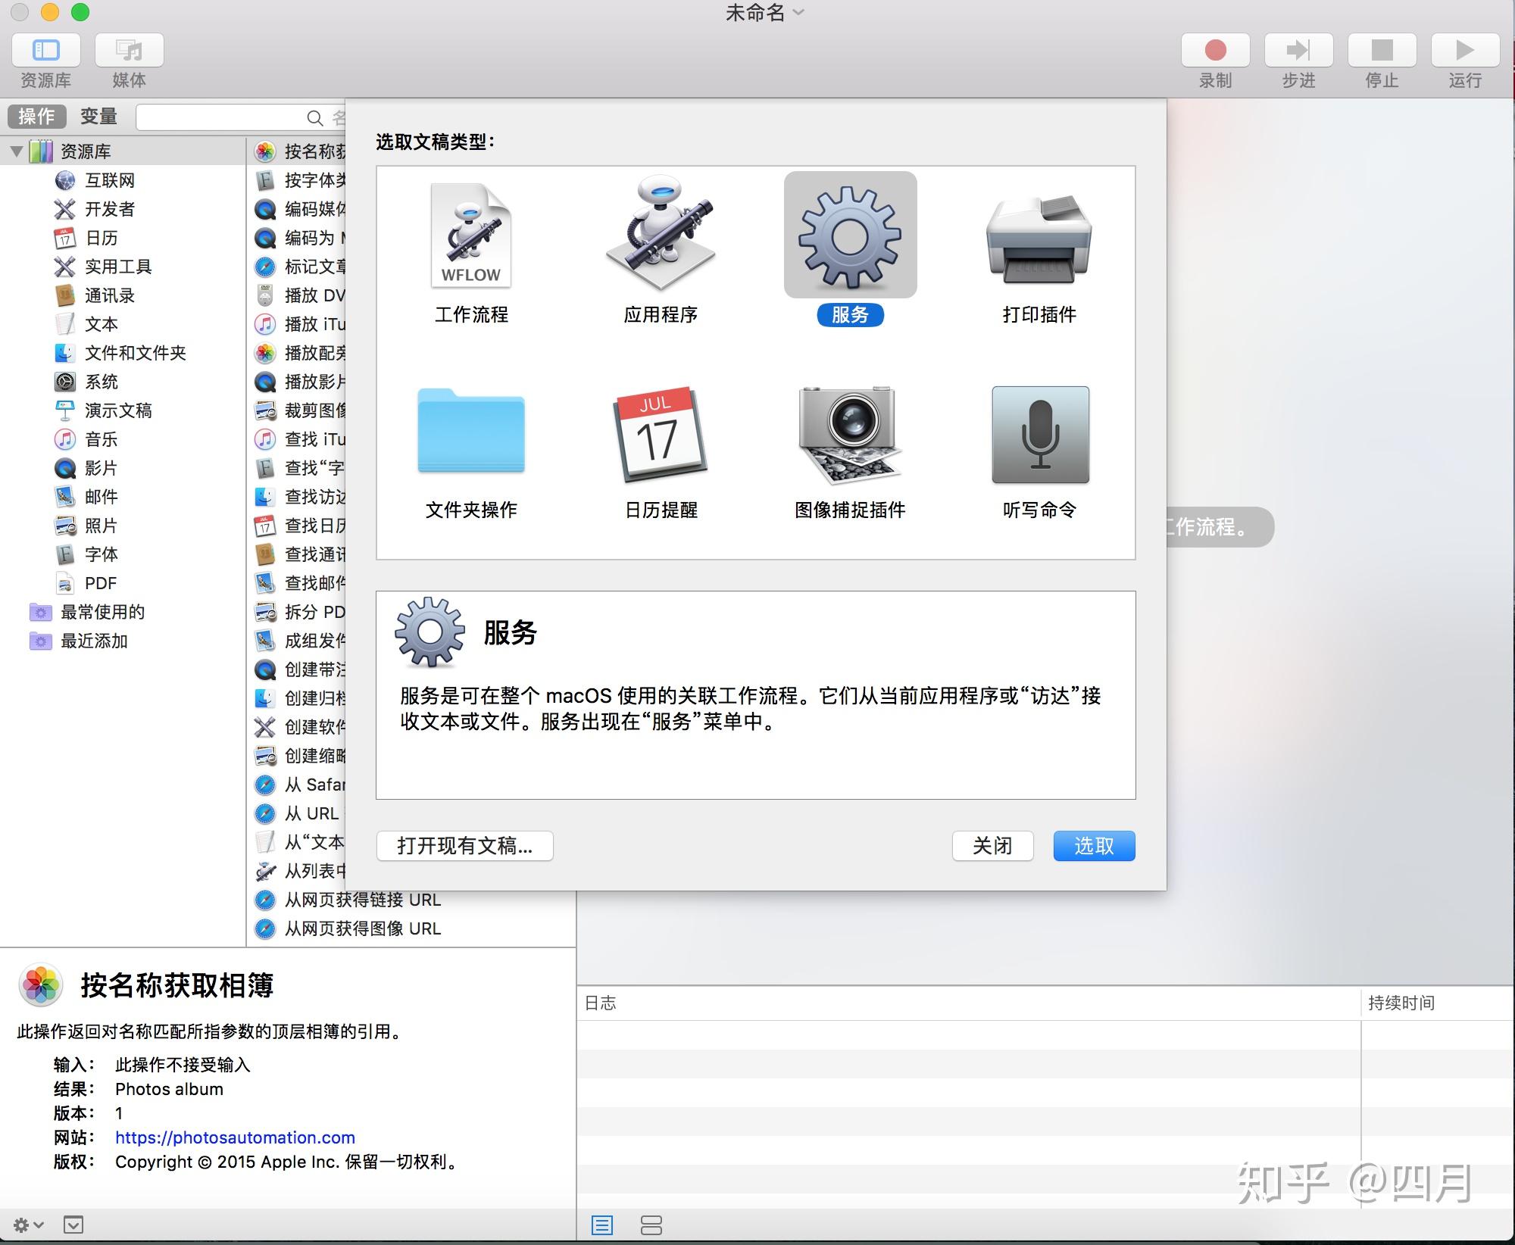Collapse the 资源库 tree in sidebar
Image resolution: width=1515 pixels, height=1245 pixels.
coord(18,150)
